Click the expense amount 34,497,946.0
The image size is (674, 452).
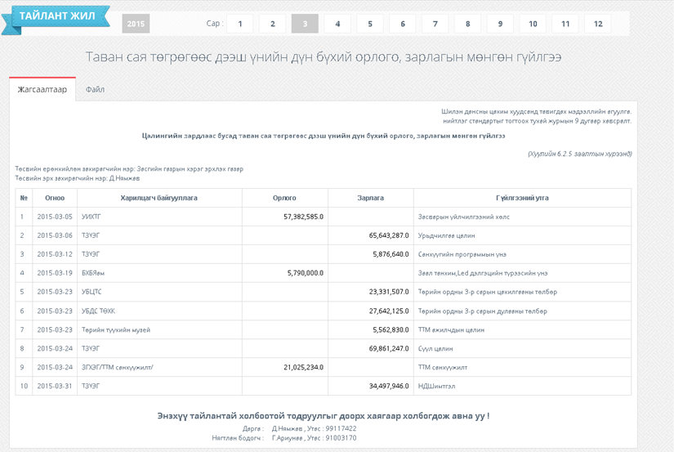[x=389, y=386]
